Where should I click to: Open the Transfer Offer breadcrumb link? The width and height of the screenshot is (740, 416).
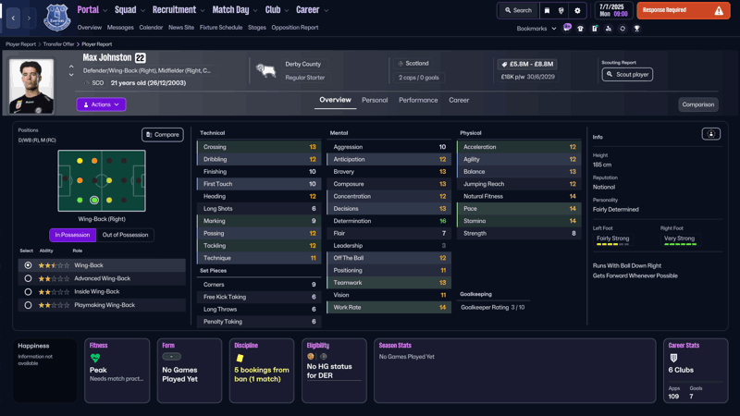(58, 43)
